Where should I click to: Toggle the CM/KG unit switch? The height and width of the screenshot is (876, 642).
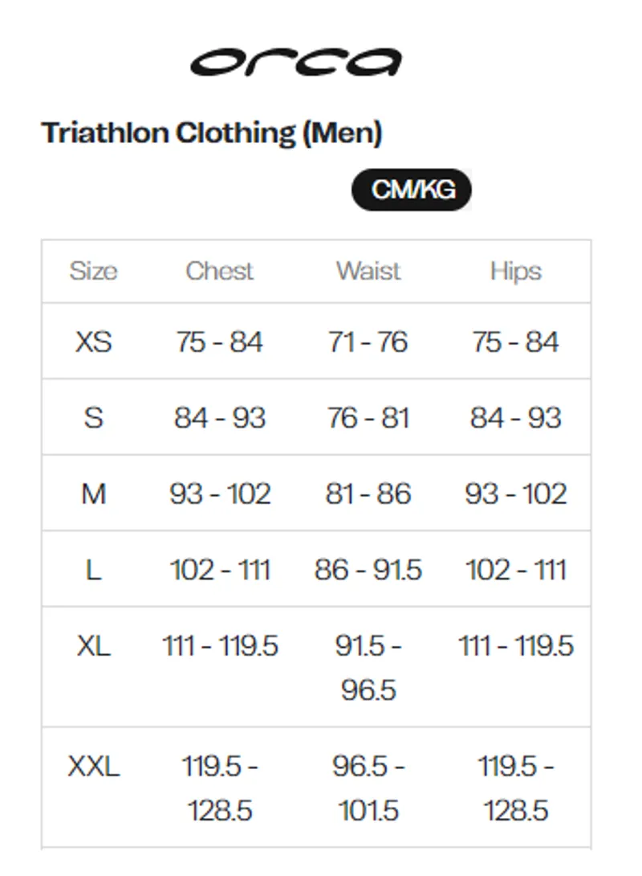[x=412, y=190]
